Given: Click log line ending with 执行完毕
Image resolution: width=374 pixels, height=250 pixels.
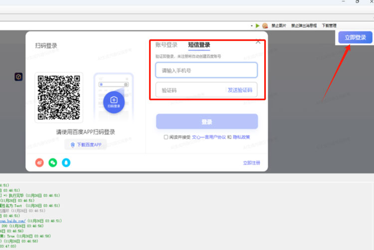Looking at the screenshot, I should click(30, 196).
